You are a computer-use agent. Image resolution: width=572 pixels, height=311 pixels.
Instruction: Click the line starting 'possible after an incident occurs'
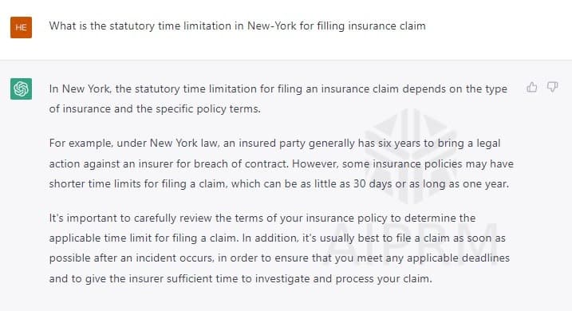click(x=279, y=258)
